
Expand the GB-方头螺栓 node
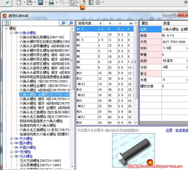tap(11, 139)
